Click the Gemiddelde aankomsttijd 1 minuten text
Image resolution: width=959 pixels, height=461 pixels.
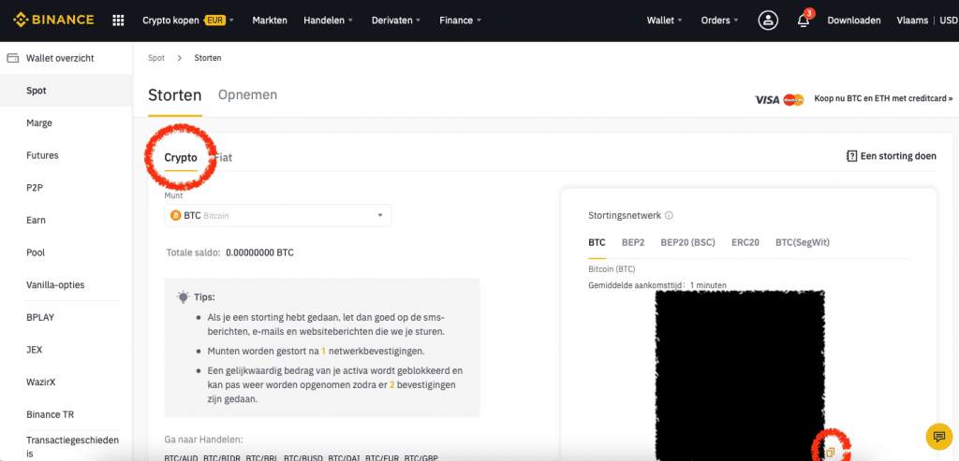[657, 285]
